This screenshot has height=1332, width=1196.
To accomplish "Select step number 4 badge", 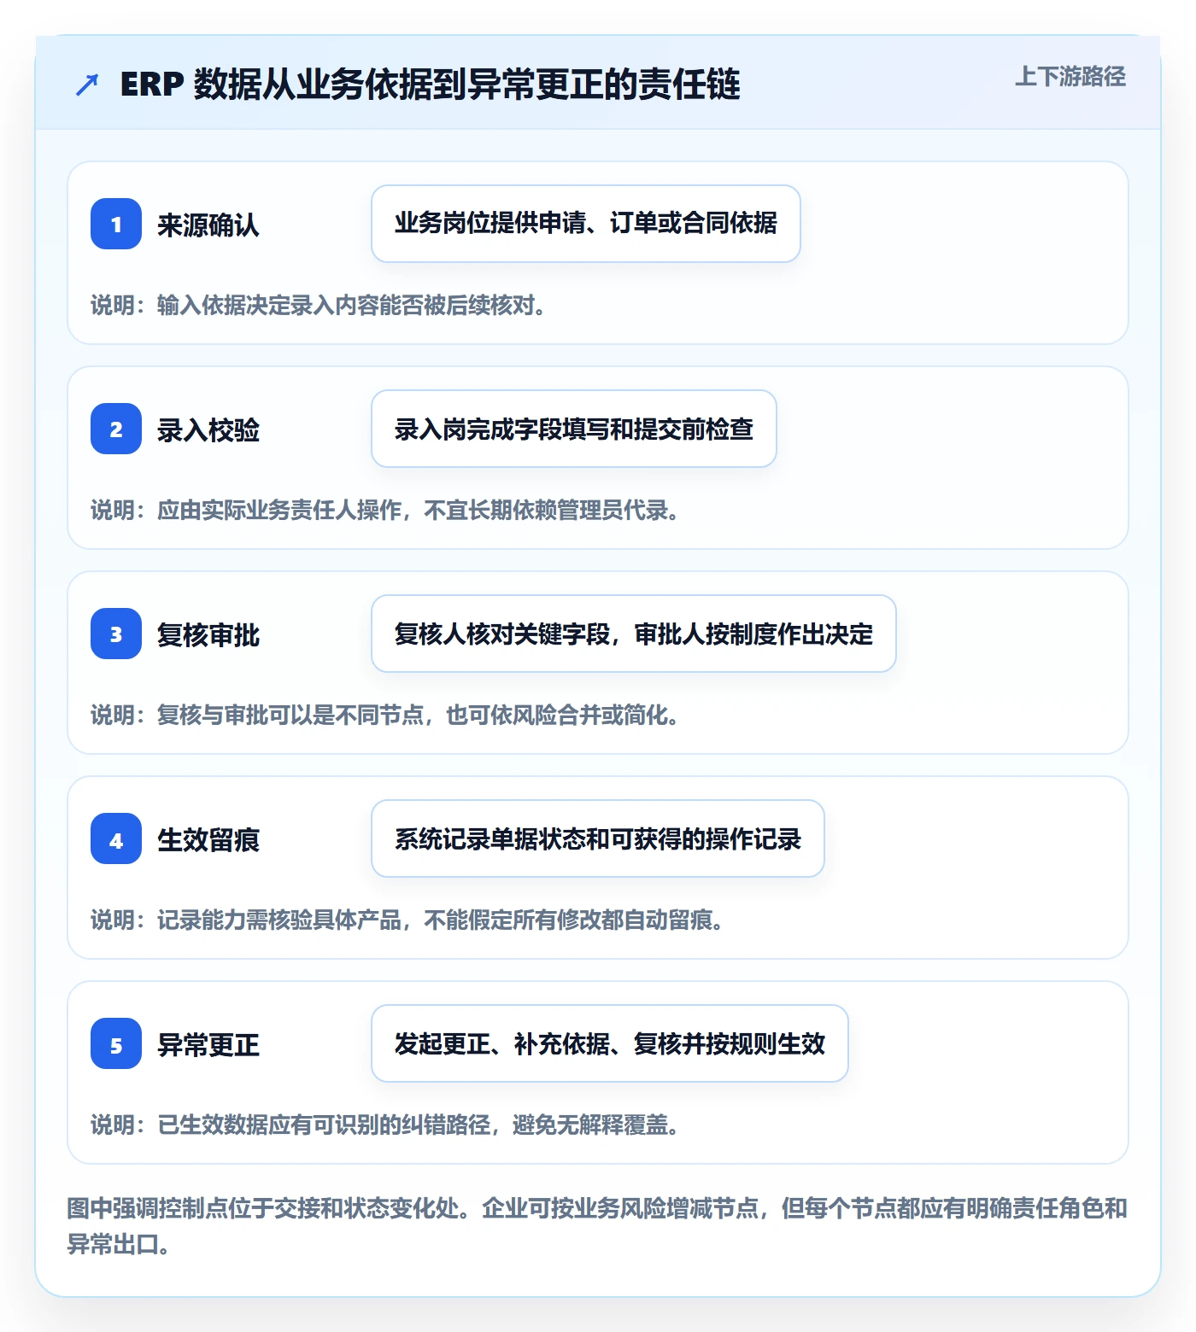I will click(x=116, y=838).
